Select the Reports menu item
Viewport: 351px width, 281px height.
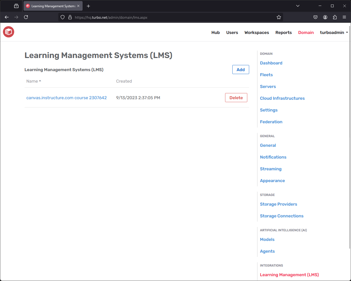tap(283, 32)
